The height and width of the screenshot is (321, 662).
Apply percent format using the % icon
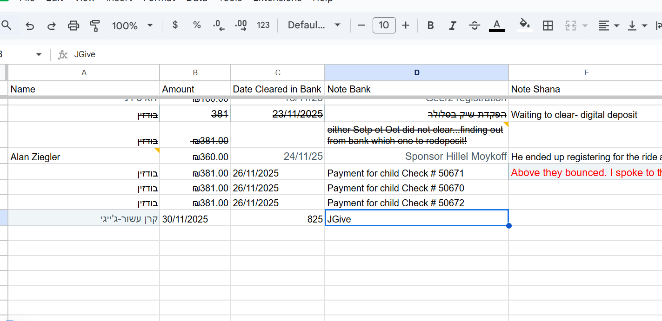[x=197, y=25]
